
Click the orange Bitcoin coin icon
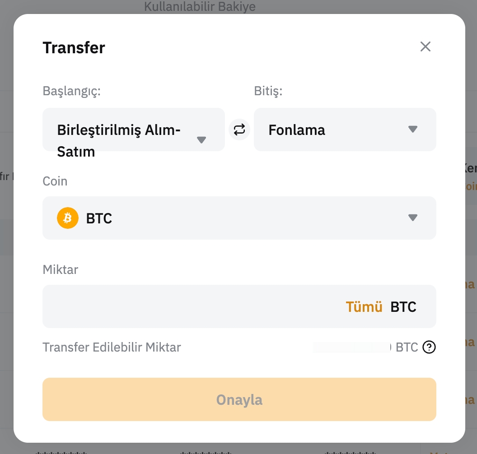(x=68, y=218)
